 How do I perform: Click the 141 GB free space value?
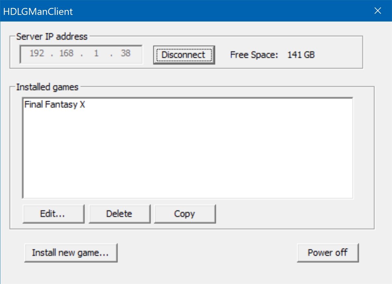(x=301, y=55)
